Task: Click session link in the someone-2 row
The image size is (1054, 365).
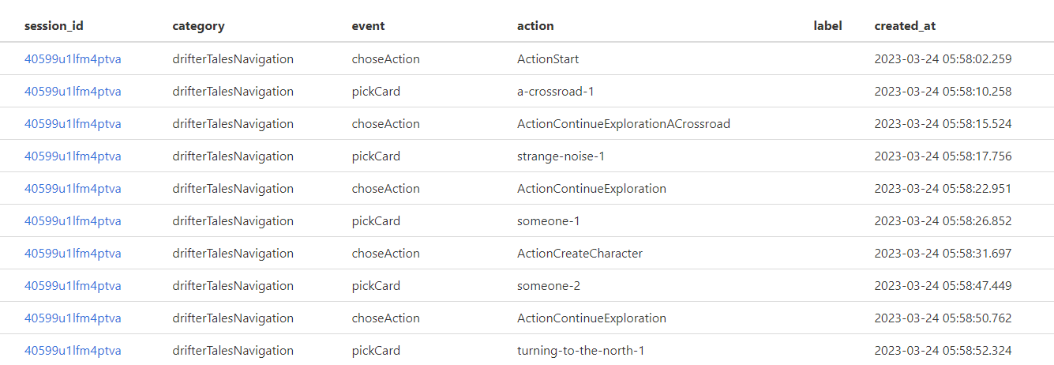Action: (x=73, y=285)
